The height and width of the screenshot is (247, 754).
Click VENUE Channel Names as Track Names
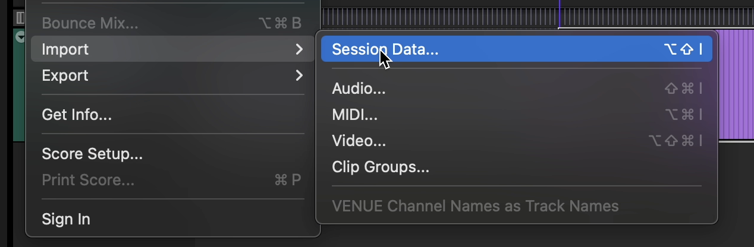pyautogui.click(x=475, y=206)
